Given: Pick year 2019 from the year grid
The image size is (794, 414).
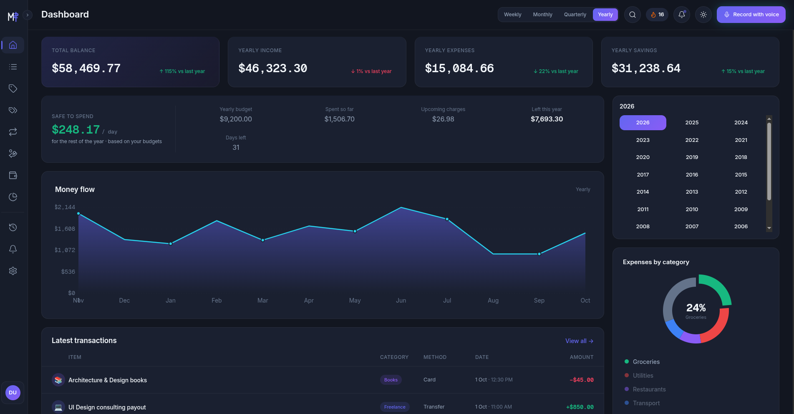Looking at the screenshot, I should coord(692,157).
